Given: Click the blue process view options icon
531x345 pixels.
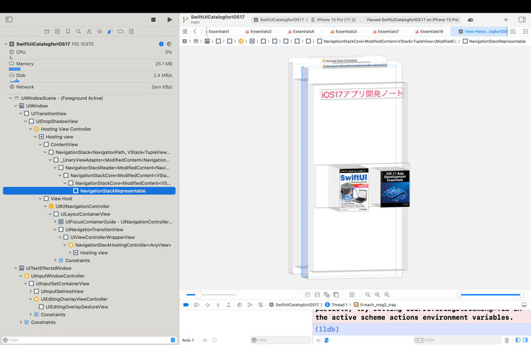Looking at the screenshot, I should click(161, 44).
